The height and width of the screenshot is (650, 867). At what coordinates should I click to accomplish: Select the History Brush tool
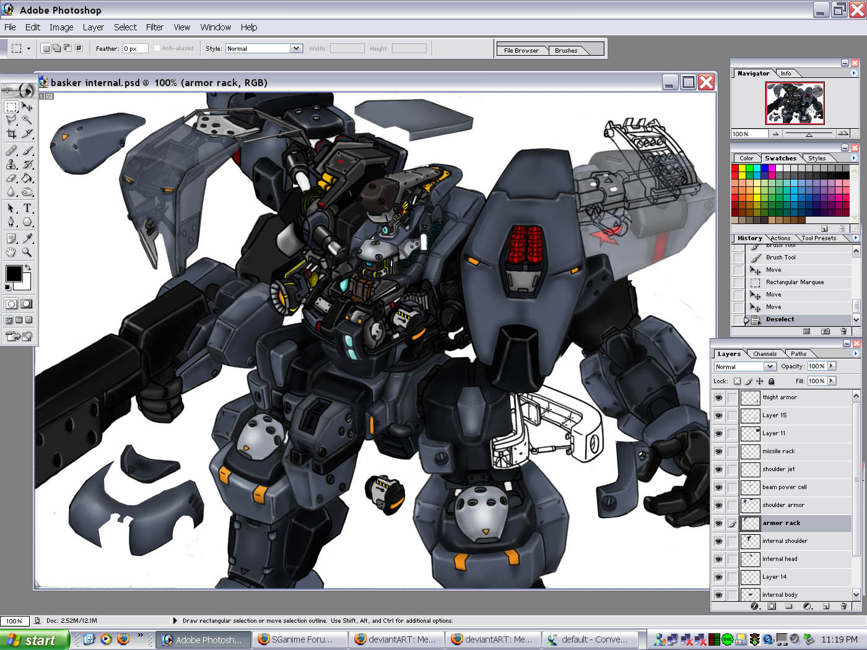click(27, 164)
